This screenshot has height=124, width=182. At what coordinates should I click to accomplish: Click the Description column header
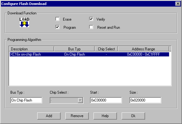pyautogui.click(x=32, y=49)
